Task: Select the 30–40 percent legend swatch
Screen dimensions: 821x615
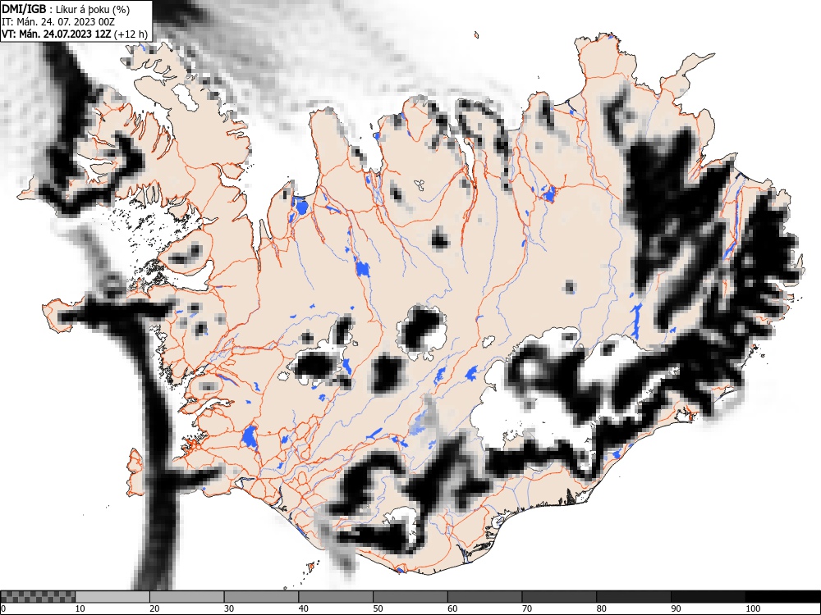Action: pos(261,597)
